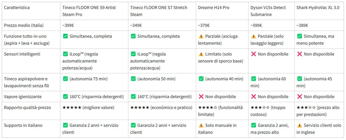Click the red X in Shark's Vapore igienizzante cell
Screen dimensions: 346x140
[299, 97]
